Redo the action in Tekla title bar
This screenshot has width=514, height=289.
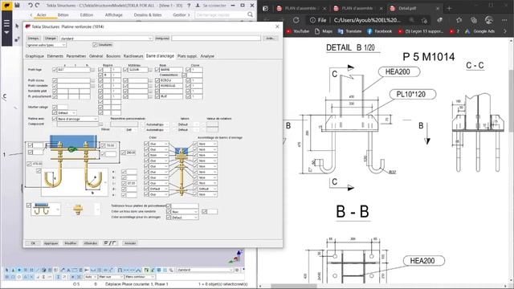click(37, 6)
